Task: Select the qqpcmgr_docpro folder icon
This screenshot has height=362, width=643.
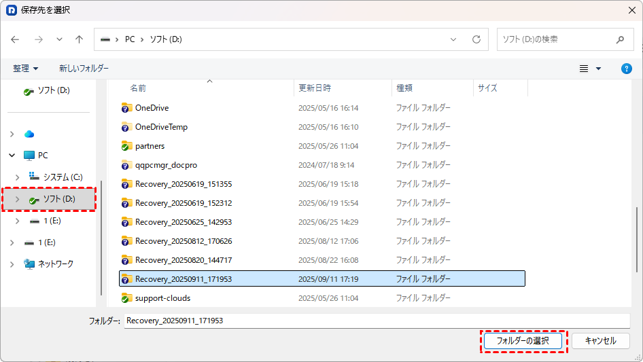Action: [126, 165]
